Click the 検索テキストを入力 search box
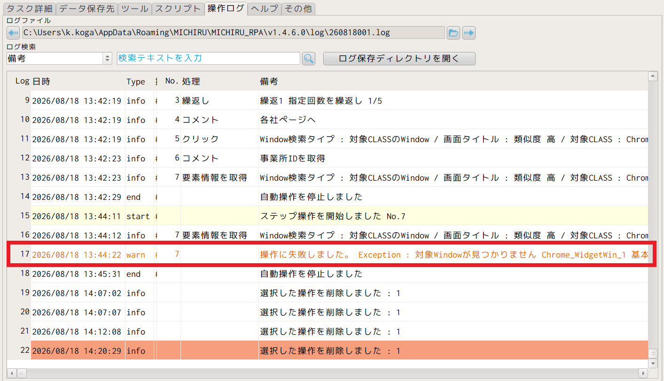664x381 pixels. (208, 58)
